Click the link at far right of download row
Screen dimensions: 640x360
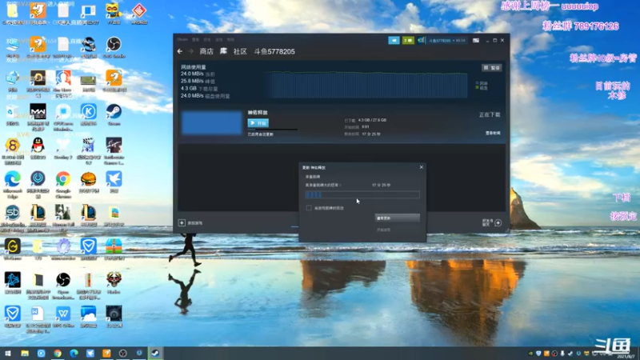[x=493, y=133]
